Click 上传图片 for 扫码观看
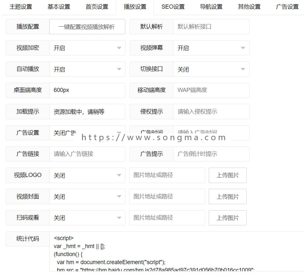 coord(228,218)
